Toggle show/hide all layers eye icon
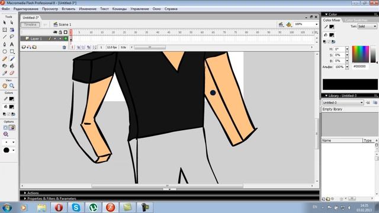 pos(55,32)
